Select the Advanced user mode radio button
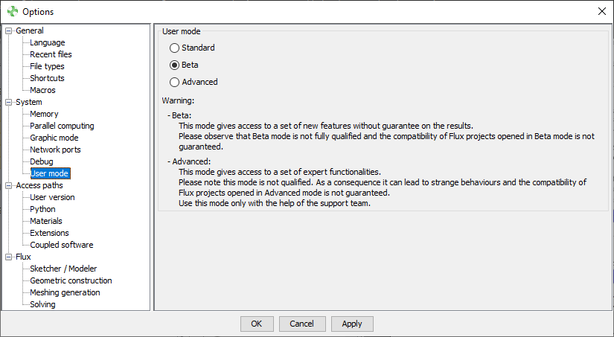Screen dimensions: 614x337 pos(174,82)
